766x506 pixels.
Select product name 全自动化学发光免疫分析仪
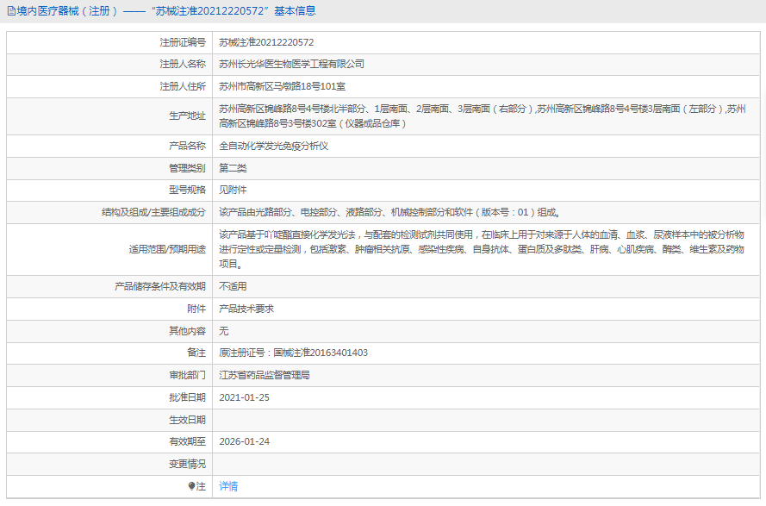click(x=274, y=146)
